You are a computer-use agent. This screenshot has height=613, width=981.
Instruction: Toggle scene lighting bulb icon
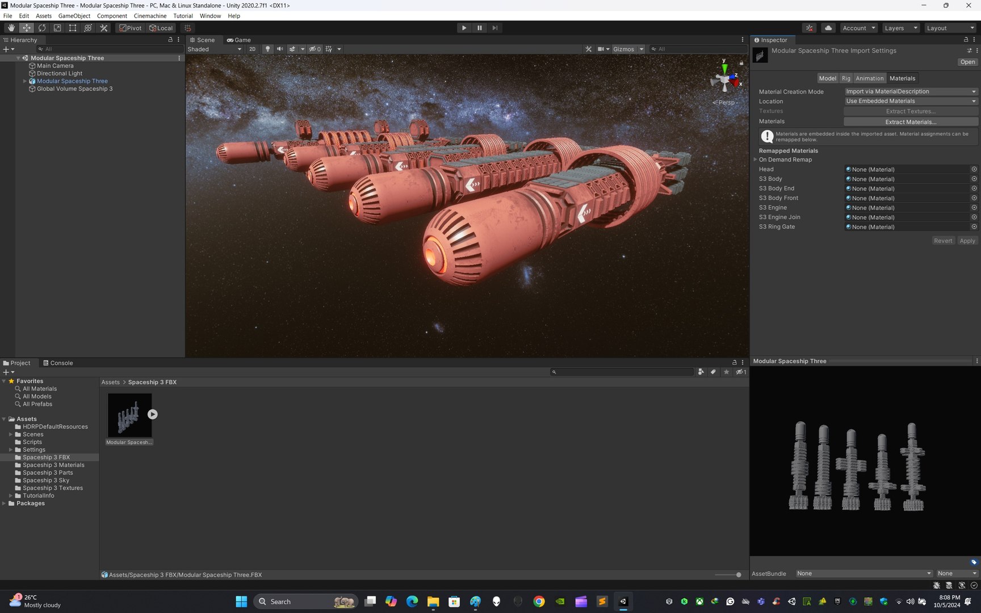(x=267, y=49)
